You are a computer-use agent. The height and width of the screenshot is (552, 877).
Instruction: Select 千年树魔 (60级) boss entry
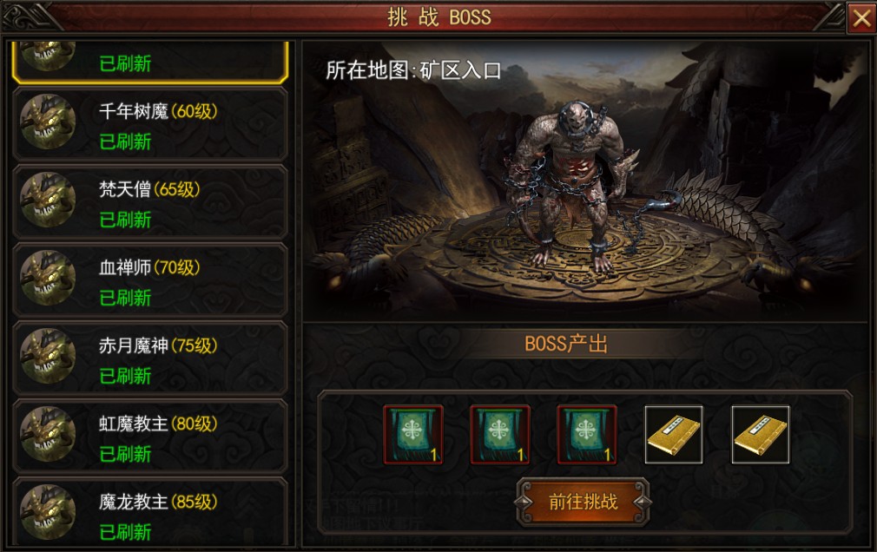(150, 124)
